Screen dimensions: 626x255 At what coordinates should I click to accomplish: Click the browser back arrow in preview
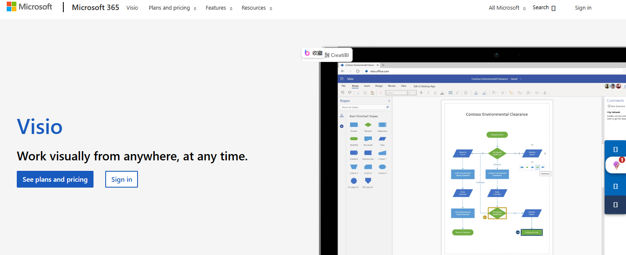(343, 71)
